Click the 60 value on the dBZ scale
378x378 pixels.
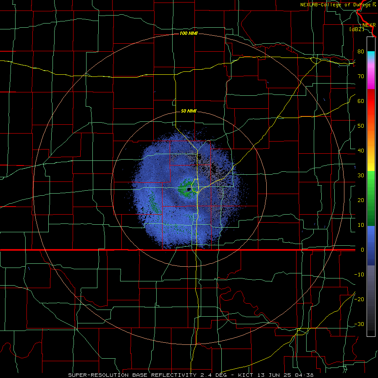pos(361,101)
